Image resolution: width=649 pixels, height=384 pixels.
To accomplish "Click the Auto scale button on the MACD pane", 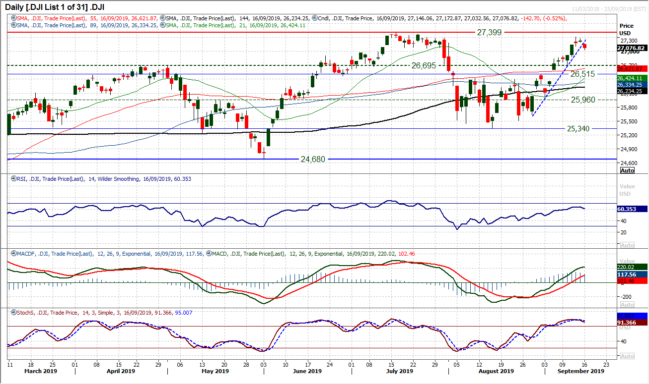I will pos(628,305).
